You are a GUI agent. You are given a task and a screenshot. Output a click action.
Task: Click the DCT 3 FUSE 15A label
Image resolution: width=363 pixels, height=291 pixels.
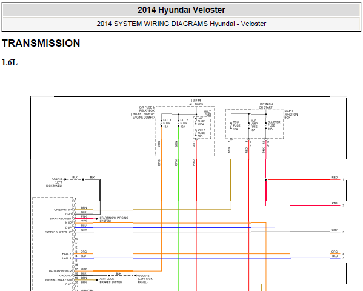(x=167, y=123)
